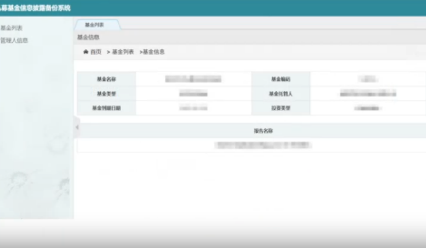Click the blurred value next to 基金托管人

tap(368, 93)
